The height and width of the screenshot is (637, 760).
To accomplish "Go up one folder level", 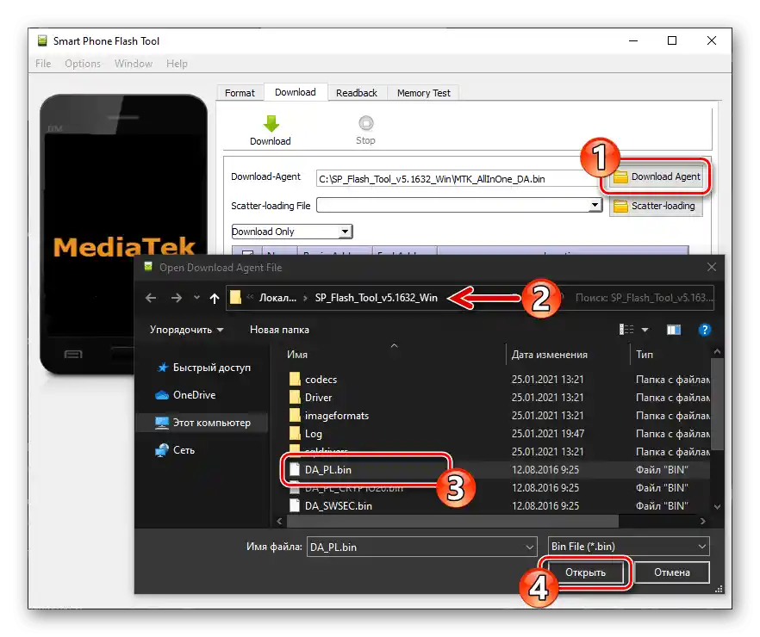I will [x=215, y=298].
